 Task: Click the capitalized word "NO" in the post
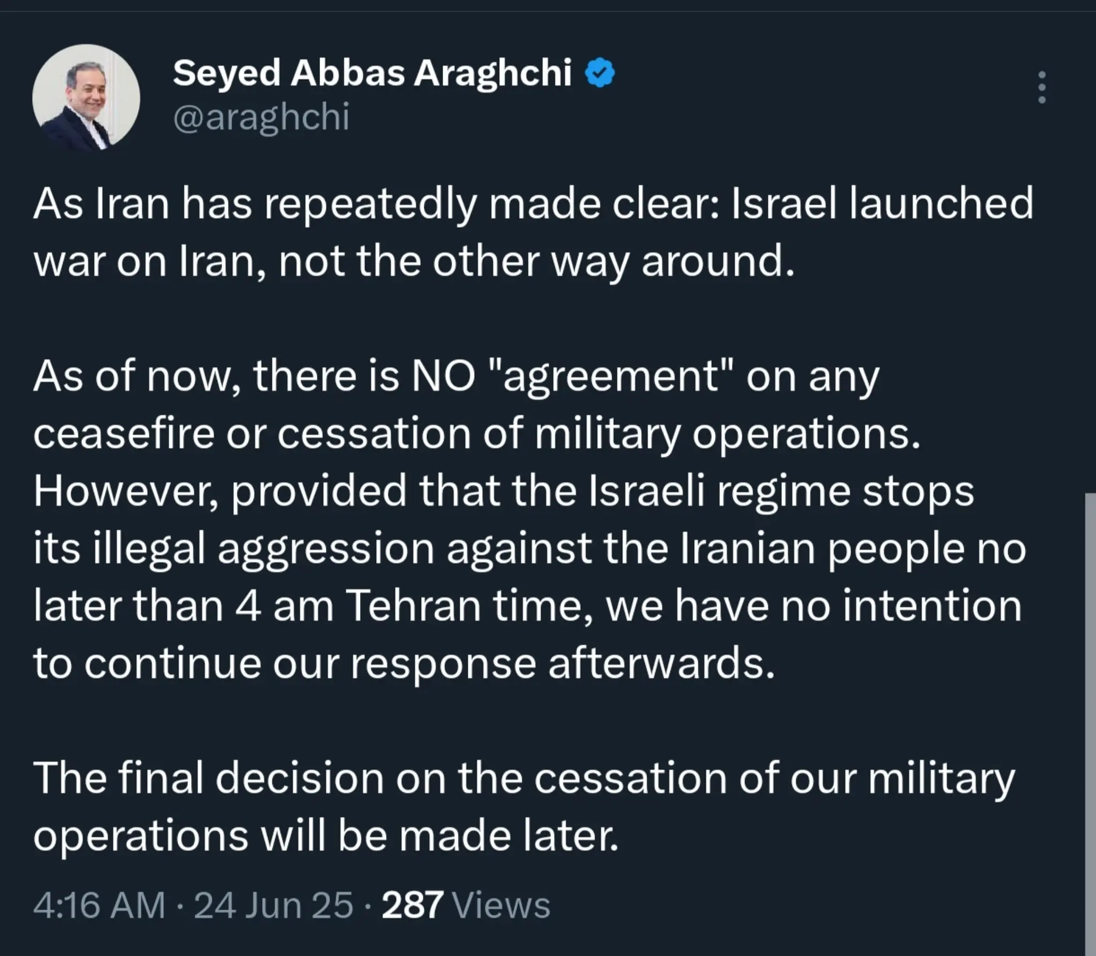pos(443,377)
